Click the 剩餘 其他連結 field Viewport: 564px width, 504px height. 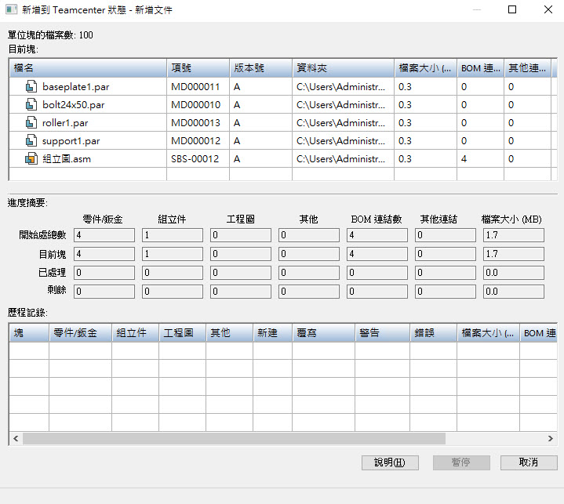tap(446, 292)
